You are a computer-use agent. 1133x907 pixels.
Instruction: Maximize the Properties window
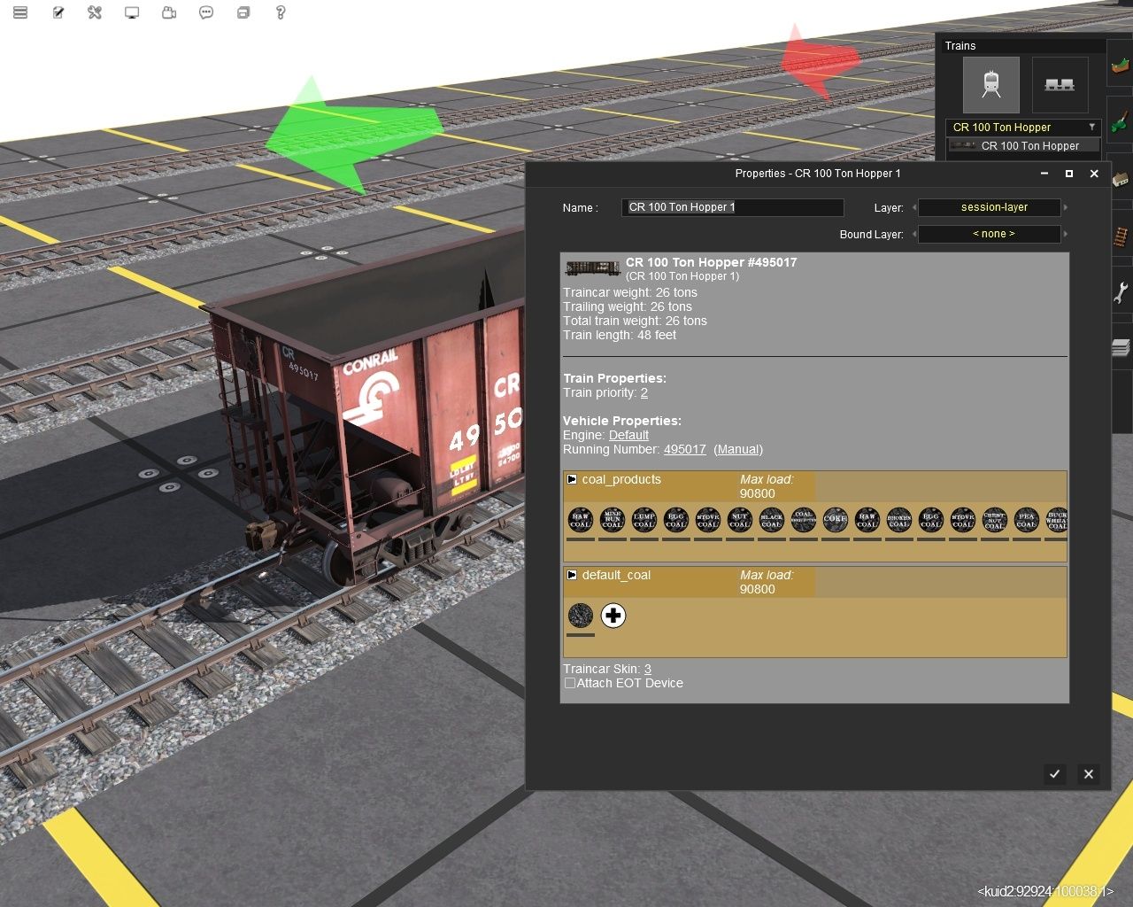tap(1069, 174)
